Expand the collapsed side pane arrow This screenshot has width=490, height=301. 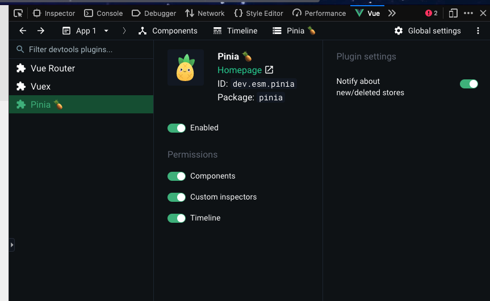pos(11,245)
